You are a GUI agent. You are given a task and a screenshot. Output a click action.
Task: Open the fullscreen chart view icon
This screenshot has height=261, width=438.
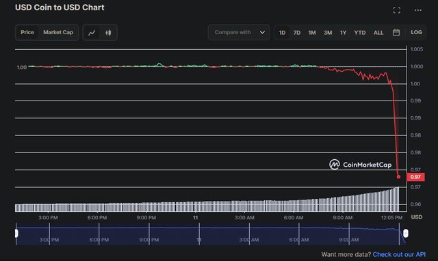pos(397,10)
